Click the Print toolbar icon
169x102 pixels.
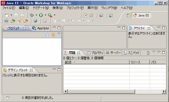(22, 15)
